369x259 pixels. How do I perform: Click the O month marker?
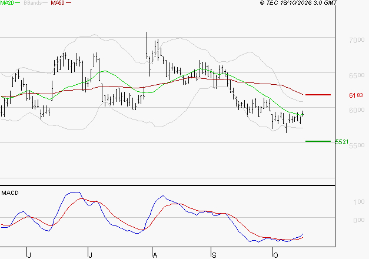point(275,255)
